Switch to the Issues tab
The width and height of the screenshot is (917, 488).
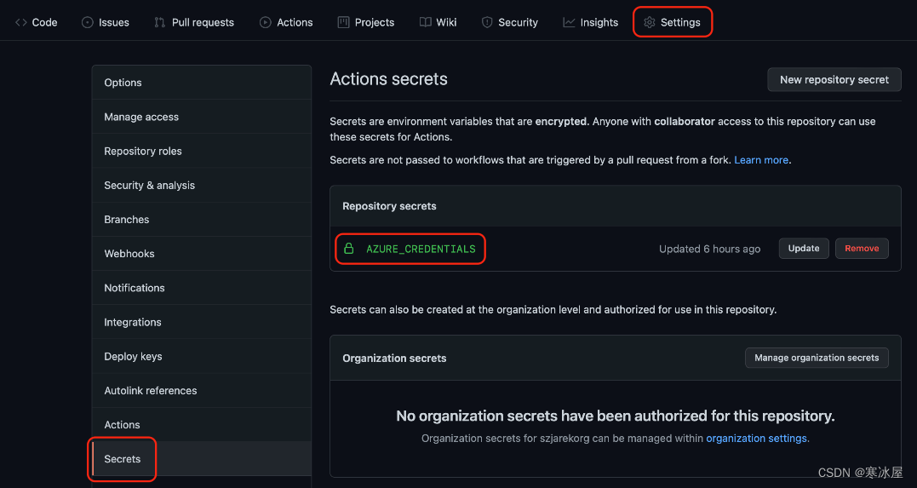[x=106, y=22]
